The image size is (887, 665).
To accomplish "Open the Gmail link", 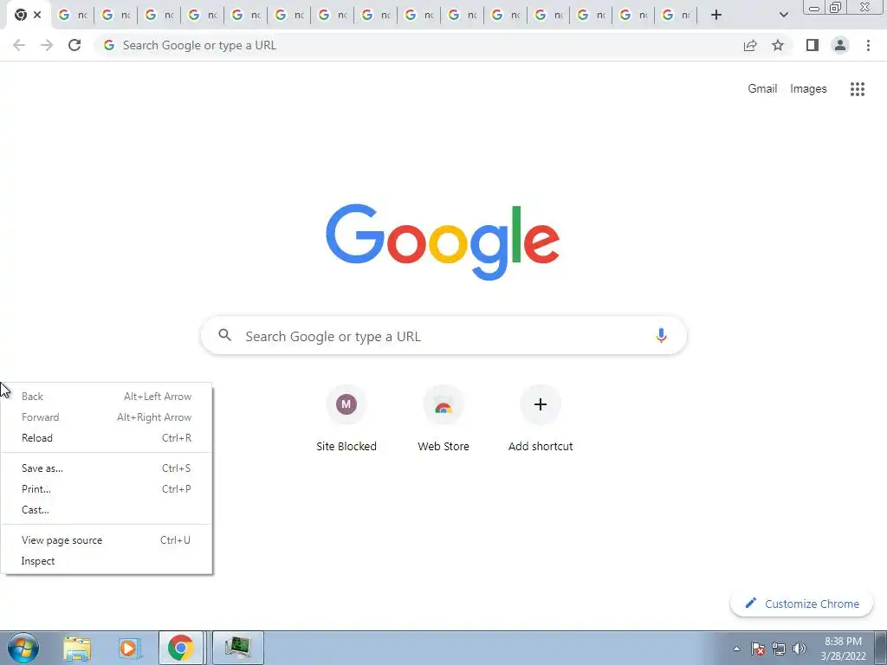I will coord(762,89).
